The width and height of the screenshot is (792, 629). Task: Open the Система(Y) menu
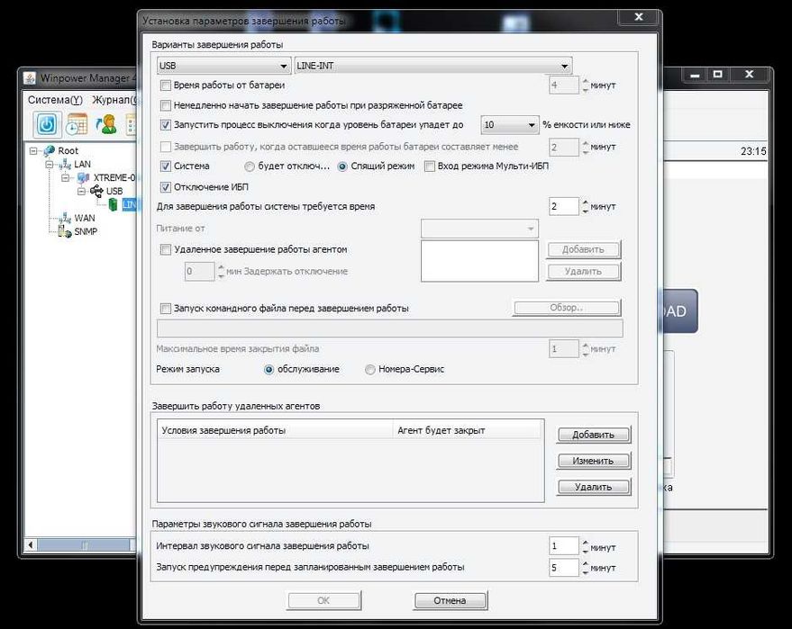[55, 100]
